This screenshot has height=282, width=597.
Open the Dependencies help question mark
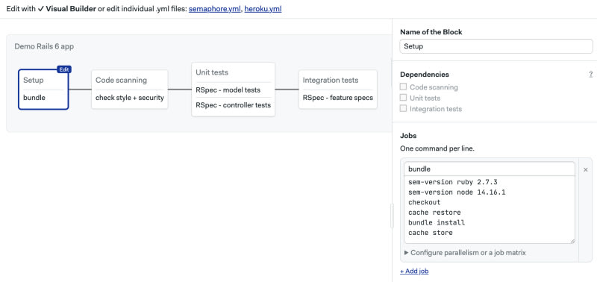[x=590, y=75]
